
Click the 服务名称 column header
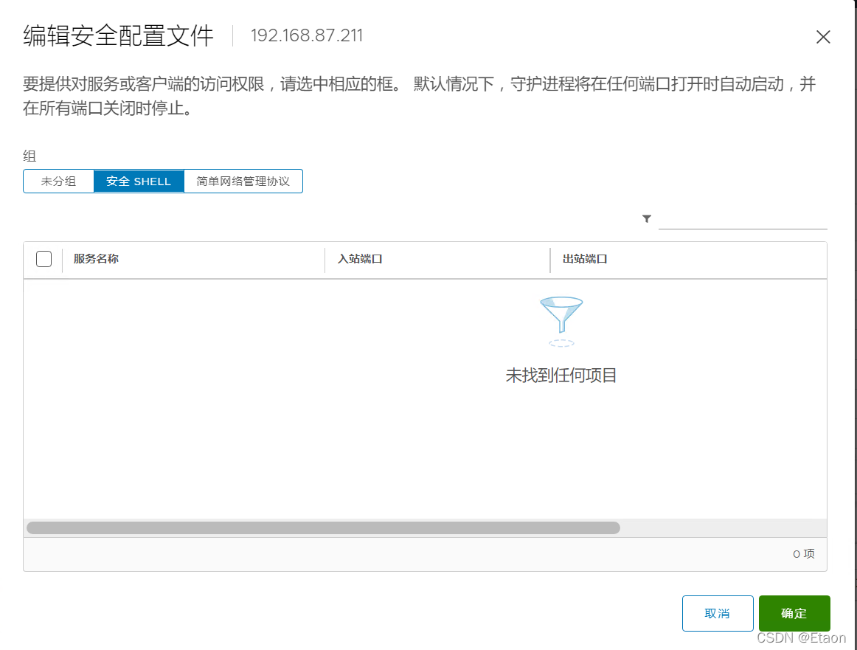click(97, 259)
